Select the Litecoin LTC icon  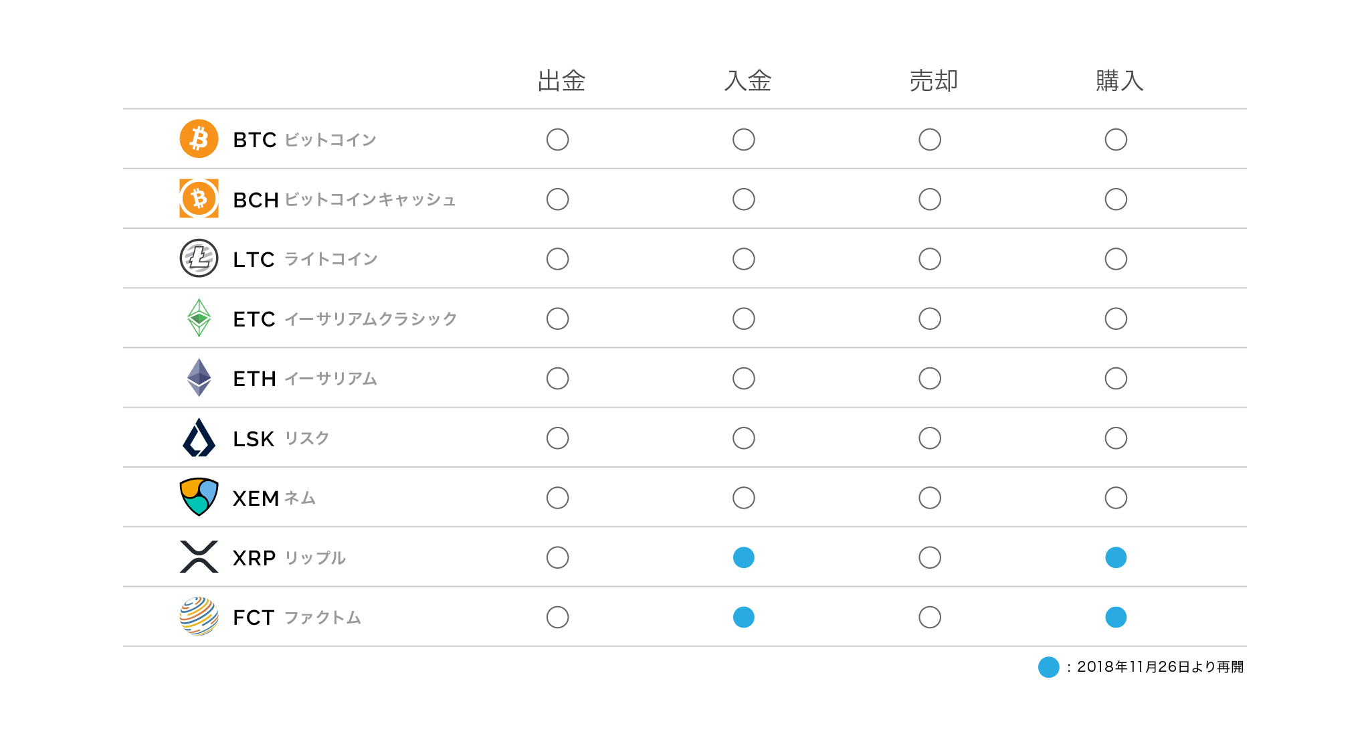pos(199,258)
